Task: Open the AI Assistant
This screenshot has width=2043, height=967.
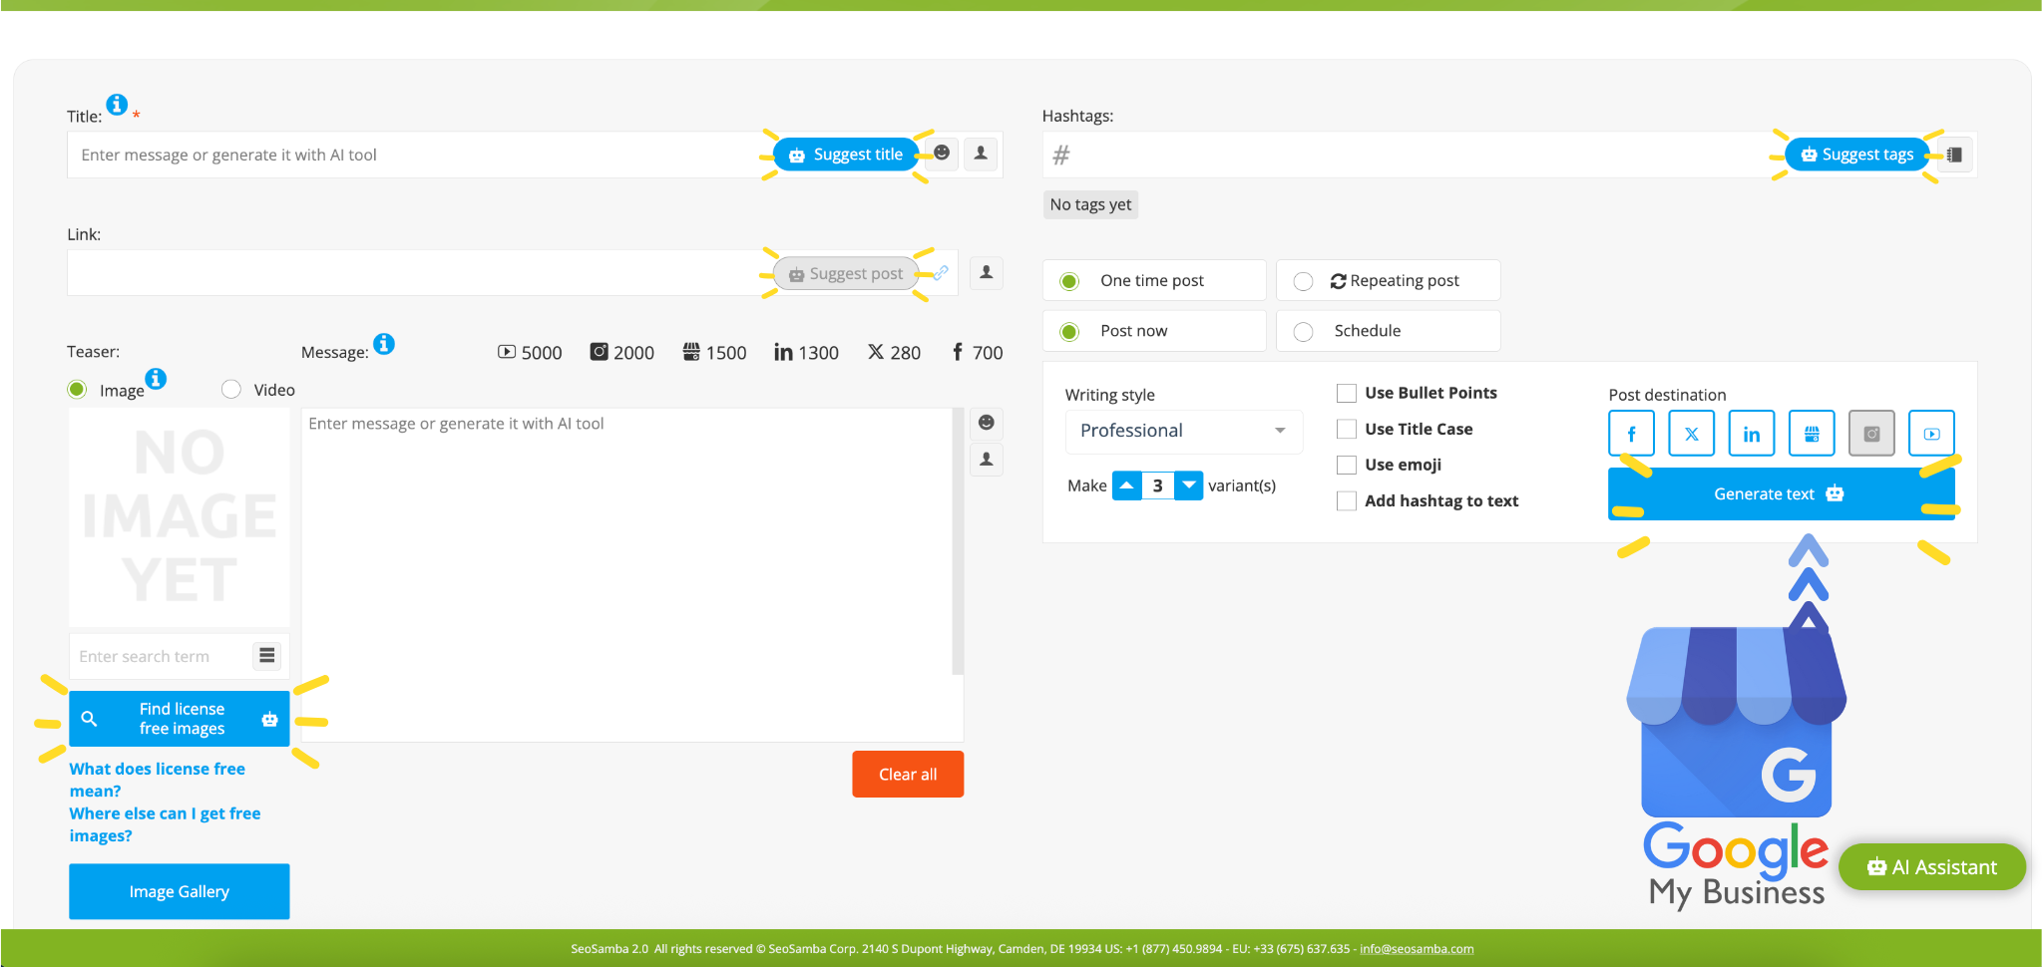Action: coord(1932,867)
